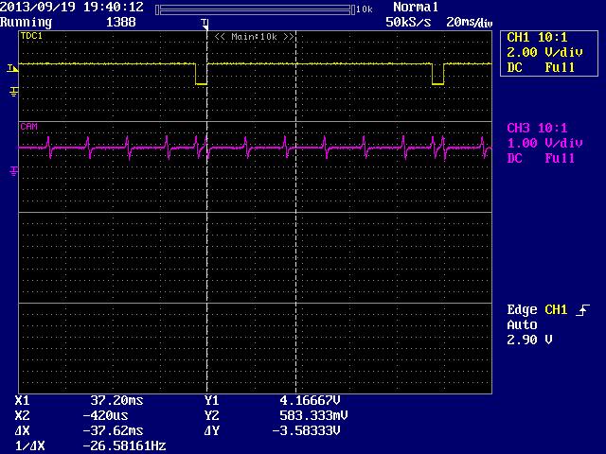Click the 2.90 V trigger level value
Screen dimensions: 606x454
click(529, 340)
